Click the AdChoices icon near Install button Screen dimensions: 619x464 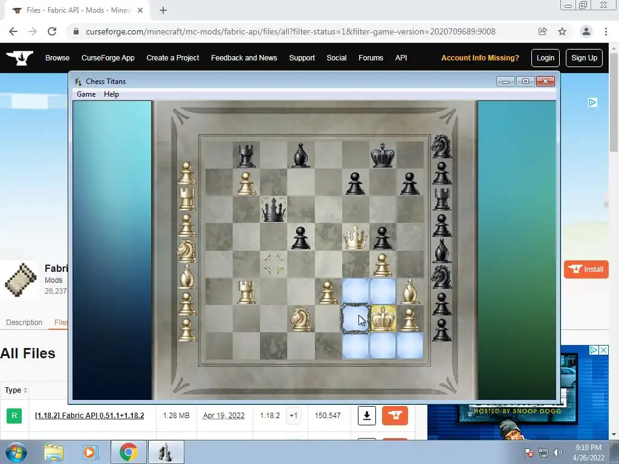pos(592,103)
